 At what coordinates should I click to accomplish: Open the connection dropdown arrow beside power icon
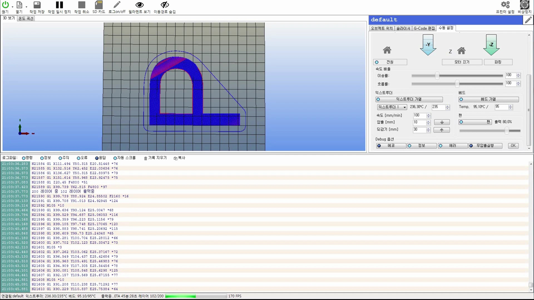13,7
